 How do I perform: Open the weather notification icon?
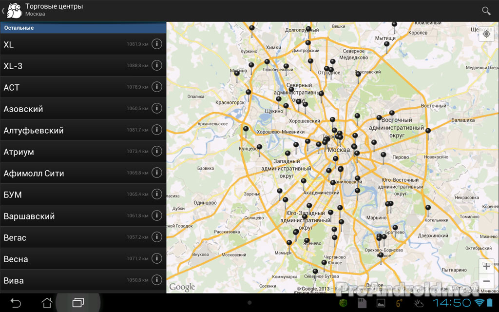coord(418,303)
